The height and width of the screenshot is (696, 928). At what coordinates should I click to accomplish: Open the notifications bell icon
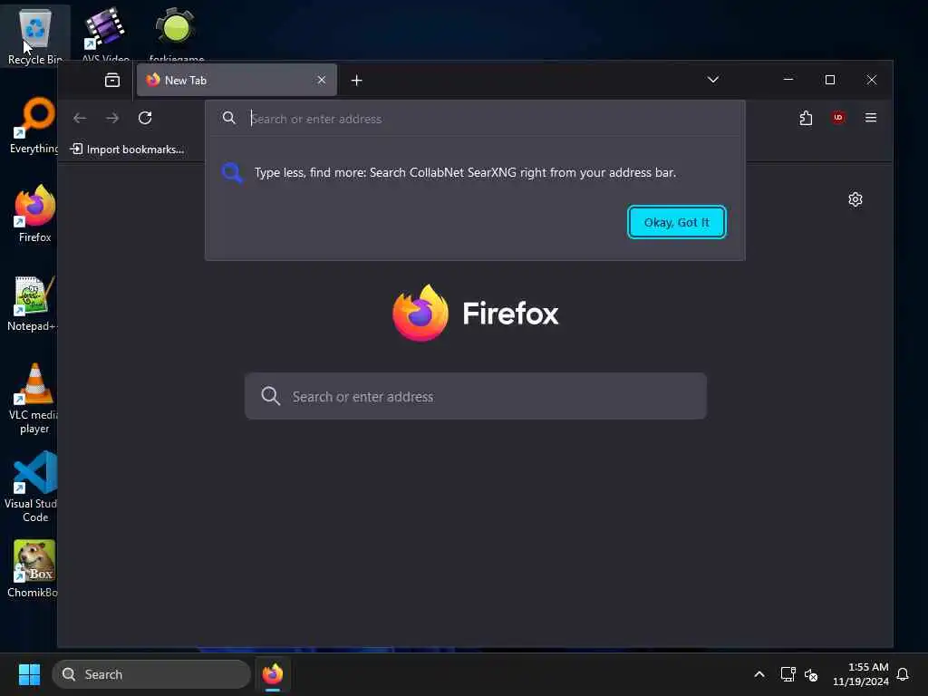[903, 674]
